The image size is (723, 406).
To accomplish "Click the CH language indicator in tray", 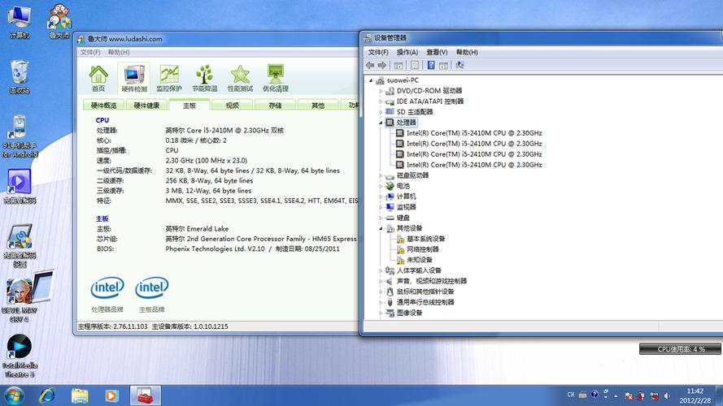I will (x=571, y=395).
